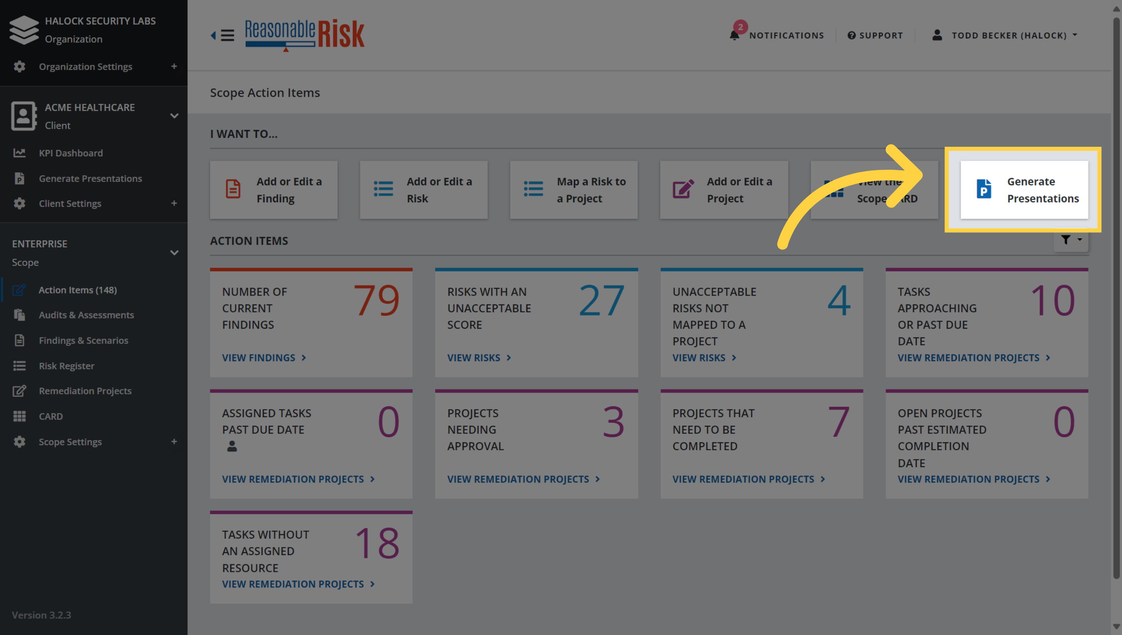Click the Organization Settings gear icon
Screen dimensions: 1122x635
pyautogui.click(x=19, y=66)
